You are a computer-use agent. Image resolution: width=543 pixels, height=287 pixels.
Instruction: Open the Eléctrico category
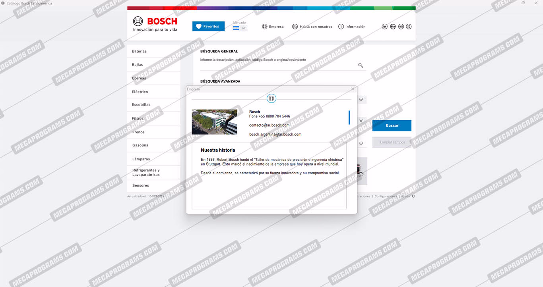140,92
